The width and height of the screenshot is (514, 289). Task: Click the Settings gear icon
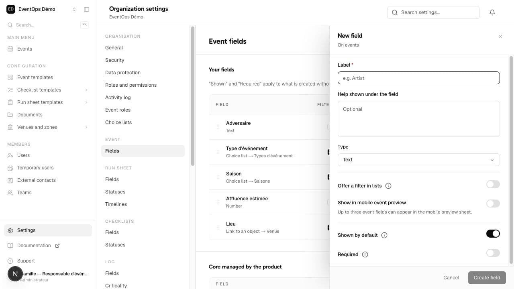pos(10,230)
